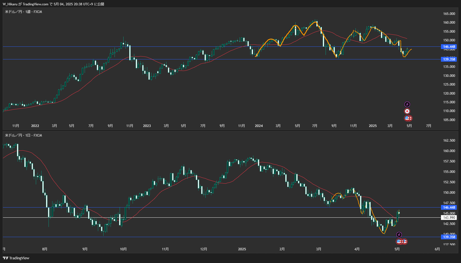Click the 152.500 price axis value

[x=449, y=182]
